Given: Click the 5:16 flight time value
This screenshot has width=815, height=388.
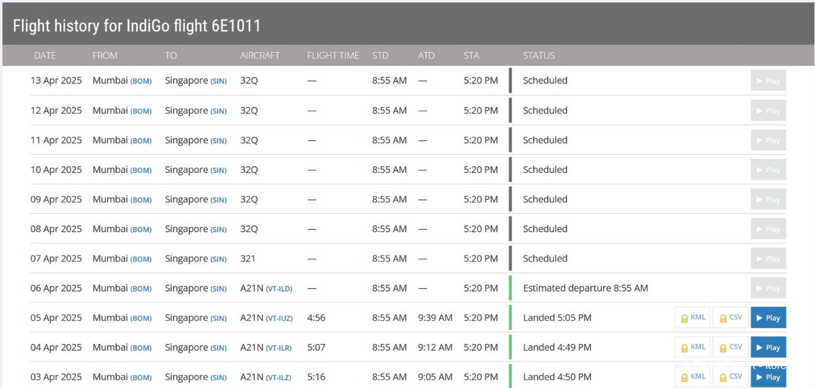Looking at the screenshot, I should point(316,377).
